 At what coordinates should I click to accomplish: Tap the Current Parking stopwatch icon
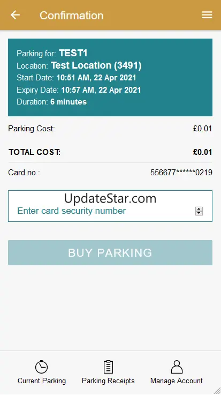point(42,367)
